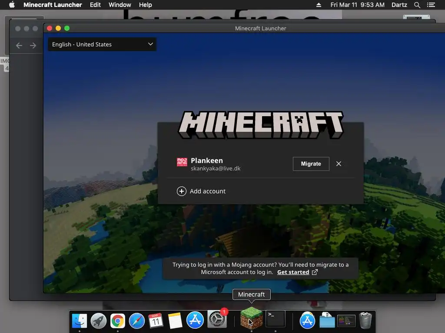Click the Minecraft grass block Dock icon

click(x=252, y=318)
